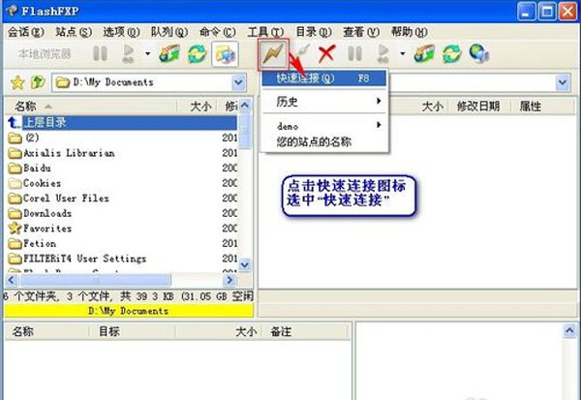Click the parent folder up icon
The width and height of the screenshot is (581, 400).
[x=38, y=82]
